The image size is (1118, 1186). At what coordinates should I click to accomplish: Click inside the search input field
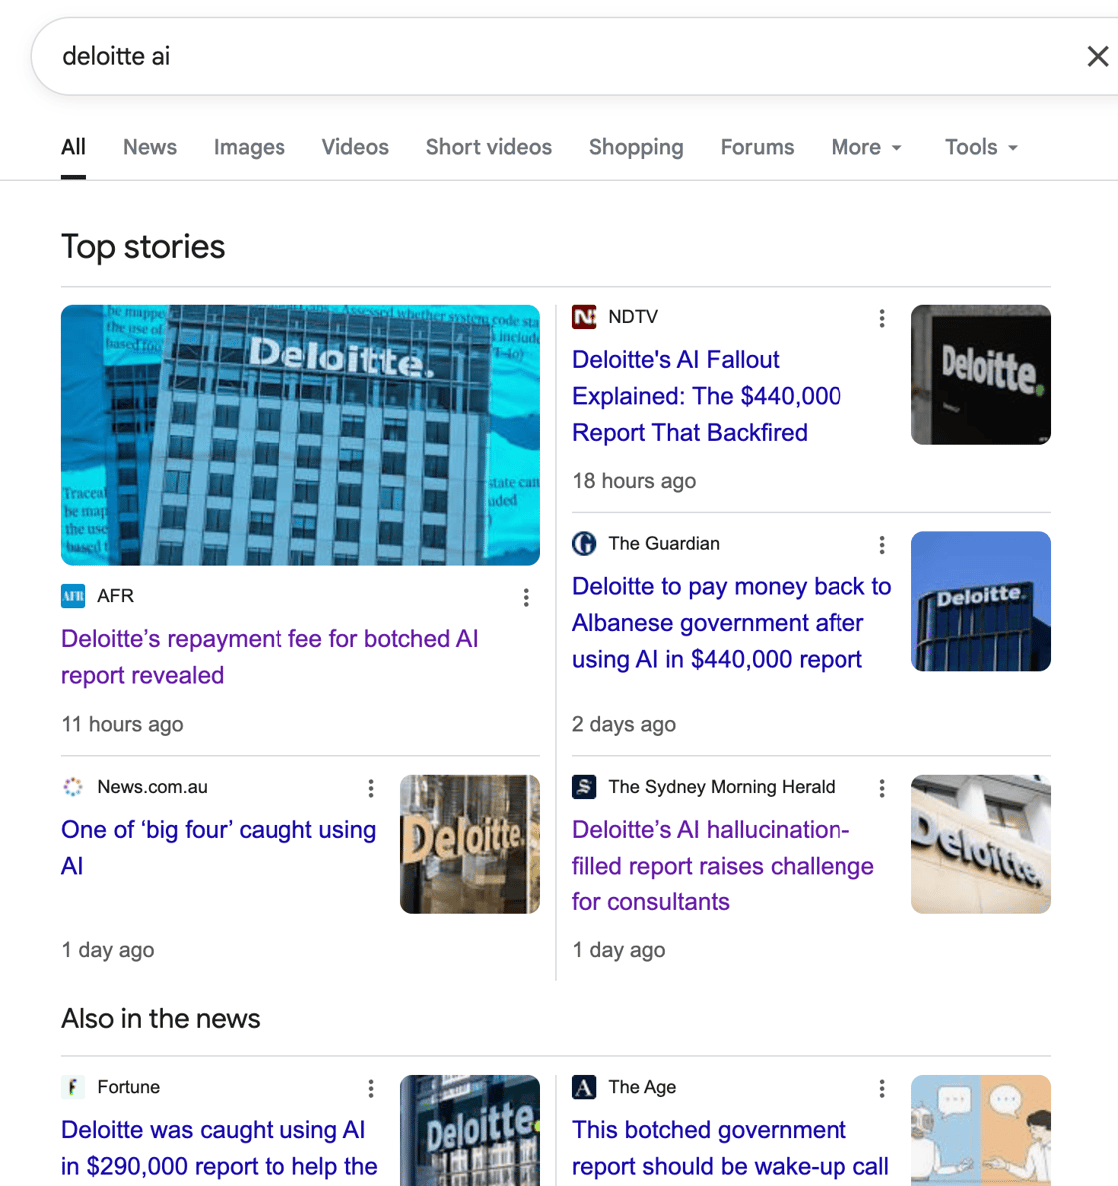click(399, 57)
